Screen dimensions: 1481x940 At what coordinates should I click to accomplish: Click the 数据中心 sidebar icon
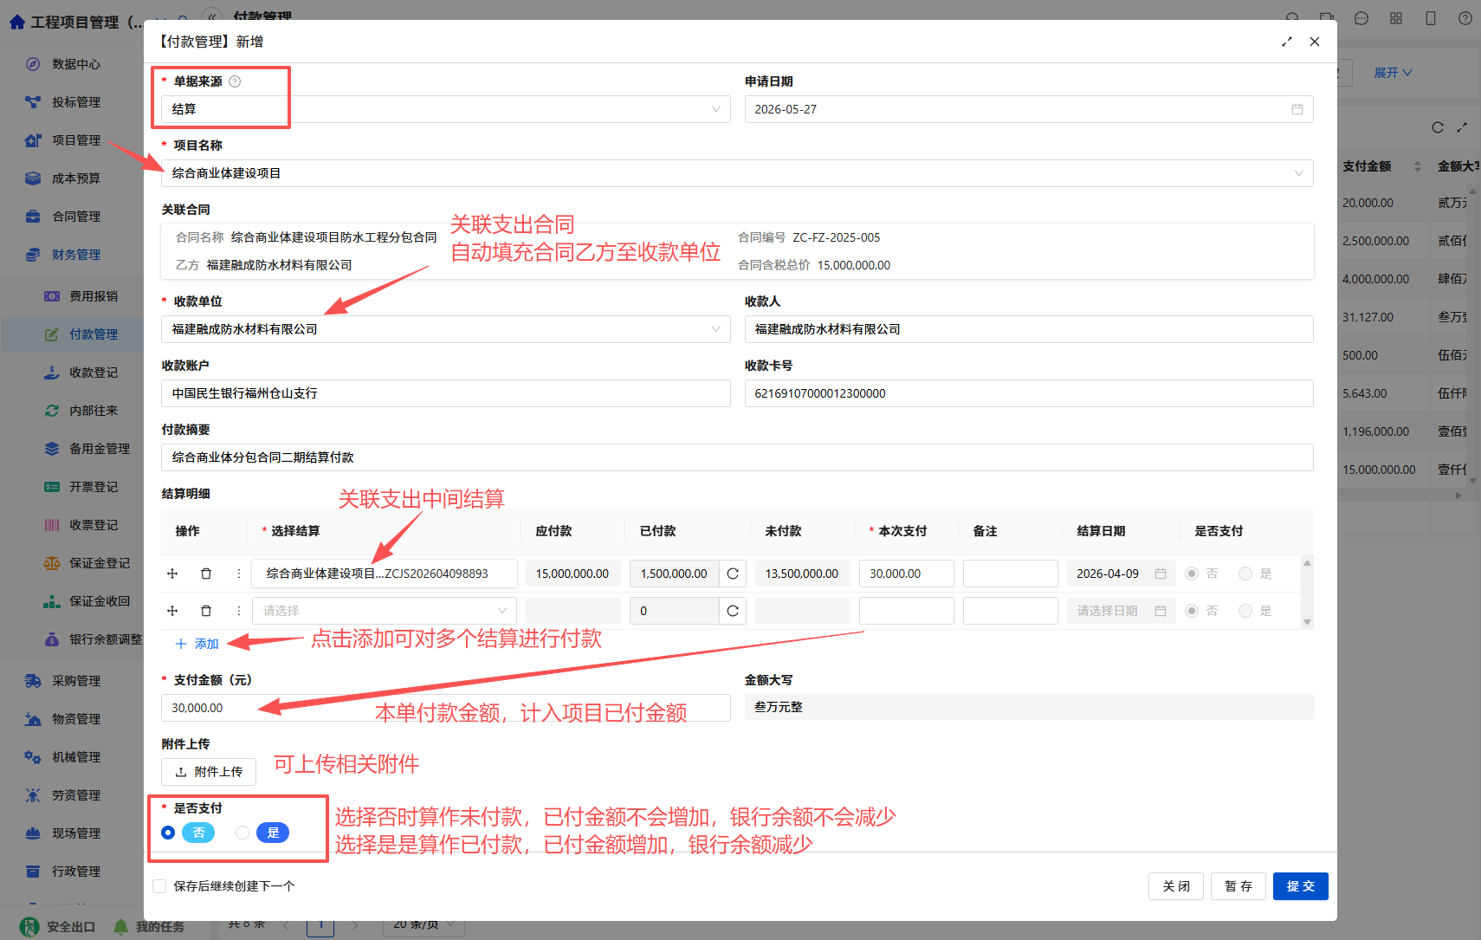coord(33,64)
